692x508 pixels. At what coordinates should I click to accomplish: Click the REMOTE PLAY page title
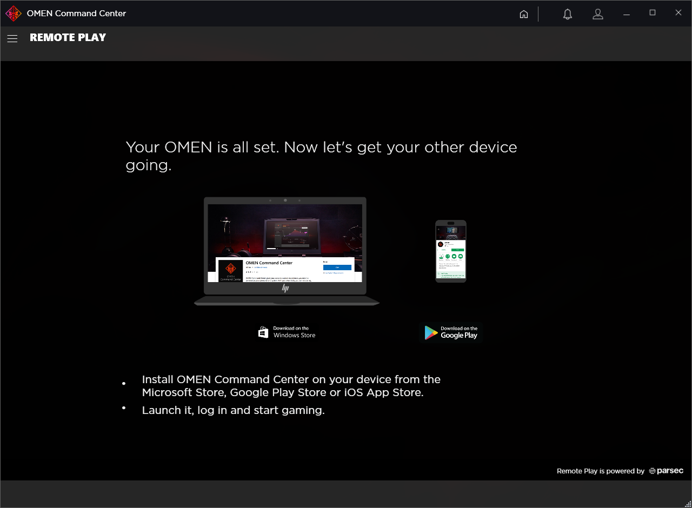pos(68,38)
